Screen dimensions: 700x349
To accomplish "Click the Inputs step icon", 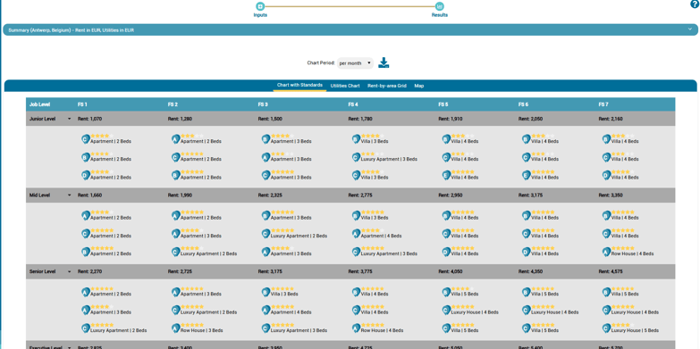I will click(260, 6).
